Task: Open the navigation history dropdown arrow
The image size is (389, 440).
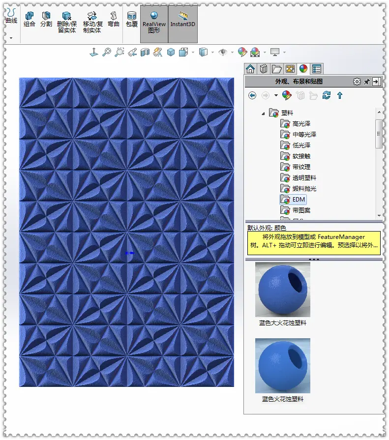Action: point(276,96)
